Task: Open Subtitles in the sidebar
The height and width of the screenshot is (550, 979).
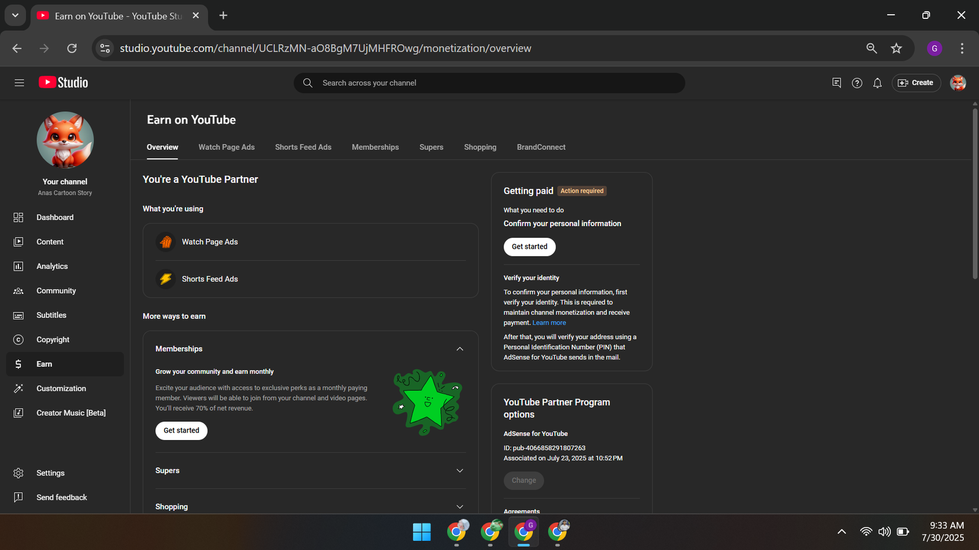Action: [65, 315]
